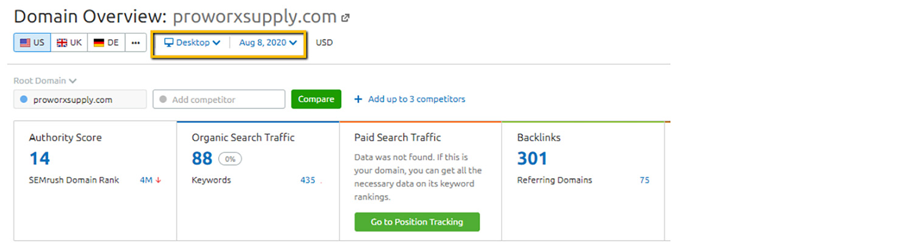Expand the Aug 8, 2020 date dropdown

pyautogui.click(x=268, y=42)
